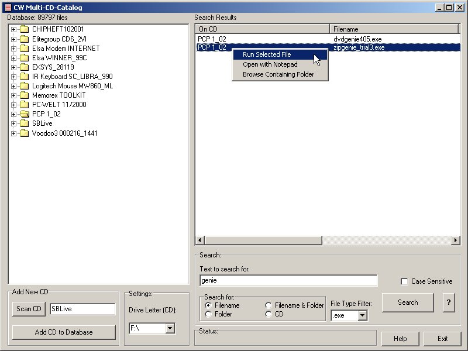This screenshot has width=468, height=351.
Task: Expand the Memorex TOOLKIT tree node
Action: tap(13, 95)
